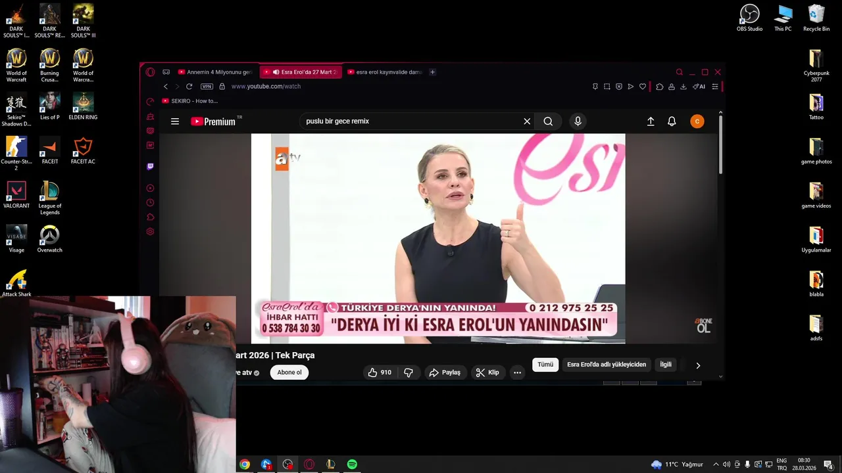Search tabs with magnifier icon in title bar
The width and height of the screenshot is (842, 473).
680,72
